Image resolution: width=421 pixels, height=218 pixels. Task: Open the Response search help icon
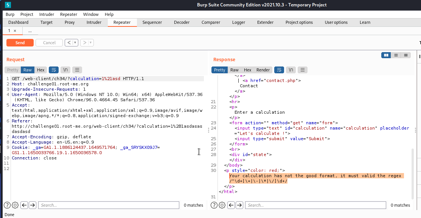click(x=214, y=205)
